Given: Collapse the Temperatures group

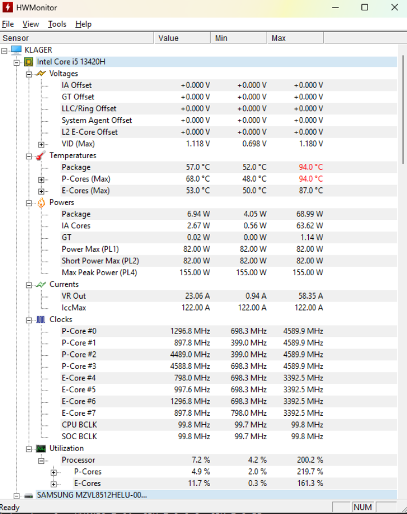Looking at the screenshot, I should point(29,156).
